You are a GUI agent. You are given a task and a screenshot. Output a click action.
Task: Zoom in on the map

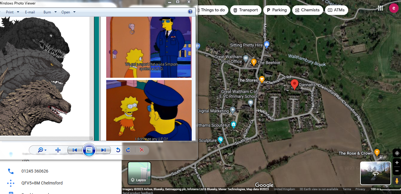click(x=397, y=163)
